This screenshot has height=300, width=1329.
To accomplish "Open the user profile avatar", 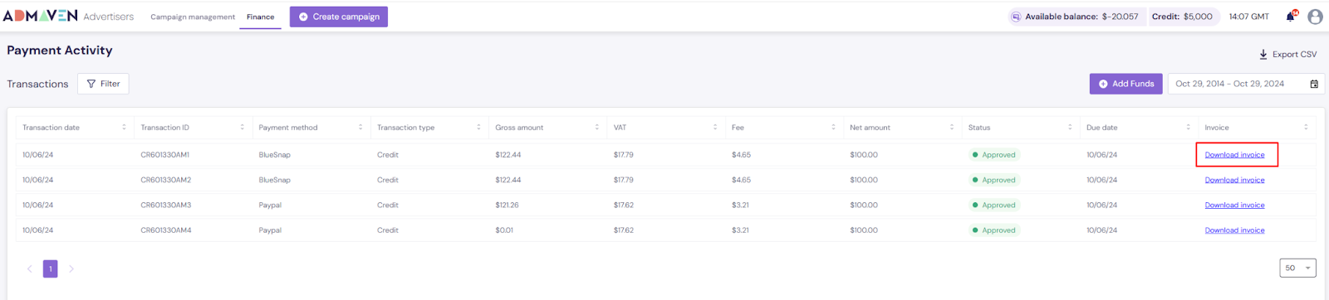I will click(x=1315, y=17).
